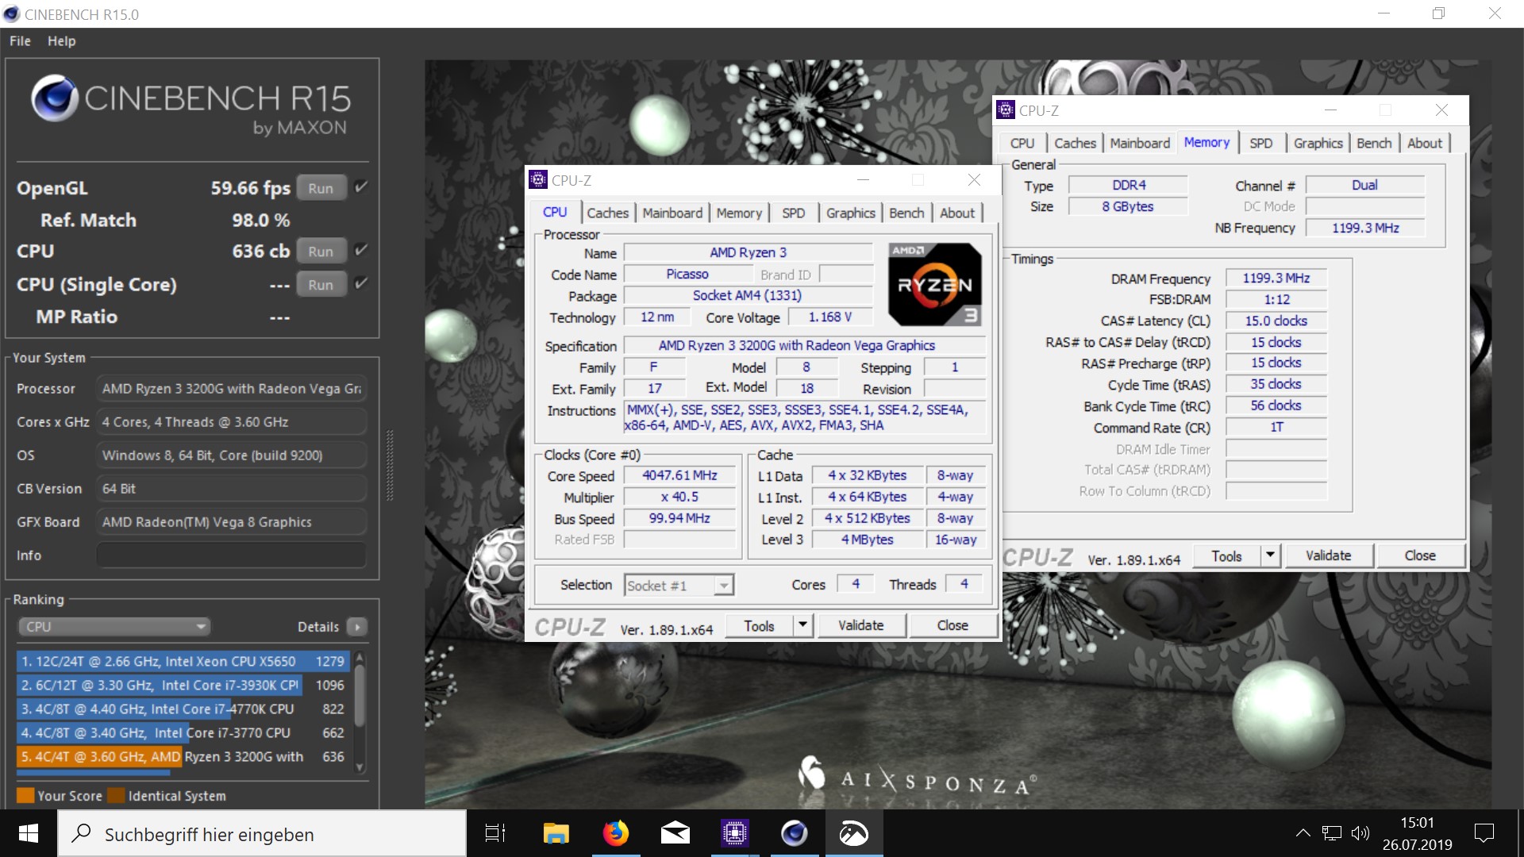Switch to Graphics tab in front CPU-Z

850,213
